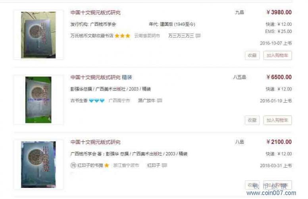Add the ¥6500.00 book to cart
The width and height of the screenshot is (308, 199).
pyautogui.click(x=277, y=120)
